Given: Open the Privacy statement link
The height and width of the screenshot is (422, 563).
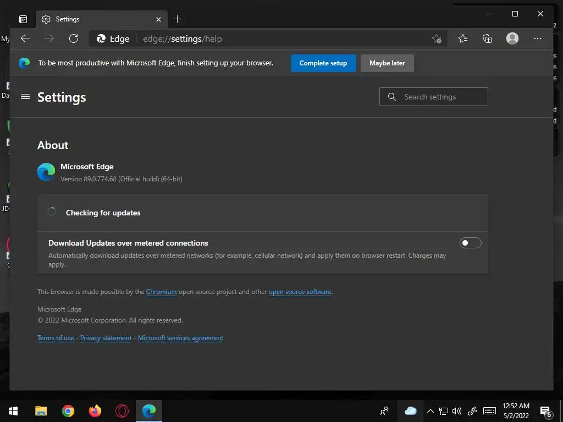Looking at the screenshot, I should 106,338.
